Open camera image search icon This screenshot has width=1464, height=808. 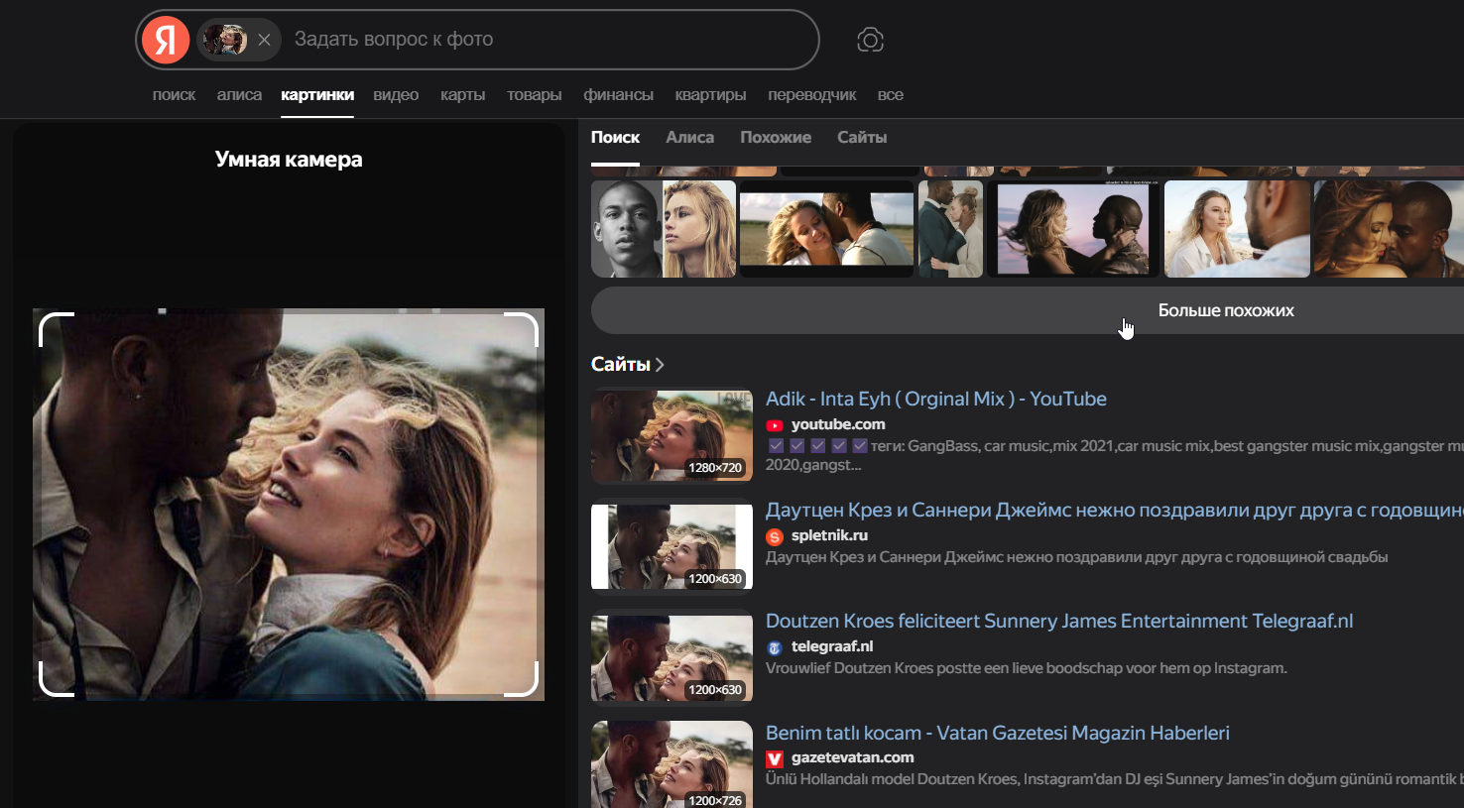click(x=870, y=40)
